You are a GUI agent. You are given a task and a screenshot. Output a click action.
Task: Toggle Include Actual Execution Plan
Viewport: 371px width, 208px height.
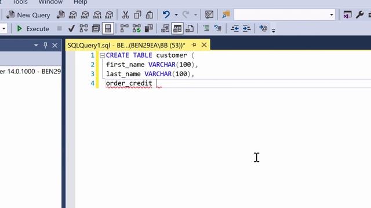pyautogui.click(x=125, y=29)
